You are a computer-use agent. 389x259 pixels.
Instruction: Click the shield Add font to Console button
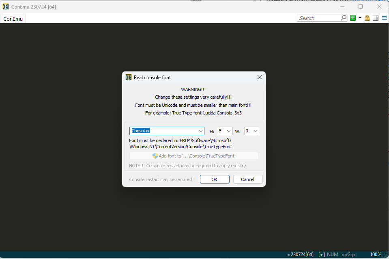pos(194,156)
